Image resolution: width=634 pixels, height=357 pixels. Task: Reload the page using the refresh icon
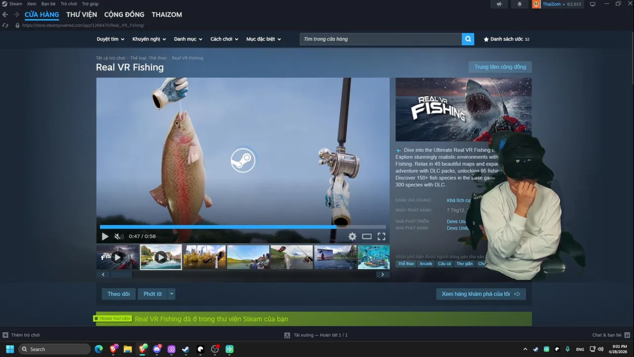(x=5, y=25)
